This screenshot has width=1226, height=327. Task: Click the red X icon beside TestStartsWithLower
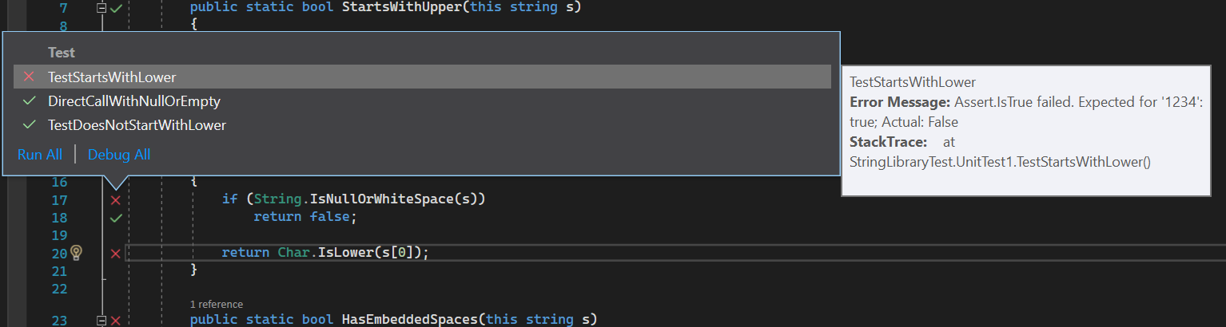point(30,77)
